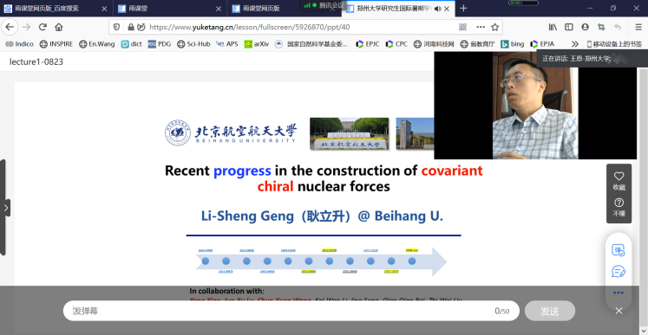Click the bookmark star icon

494,27
